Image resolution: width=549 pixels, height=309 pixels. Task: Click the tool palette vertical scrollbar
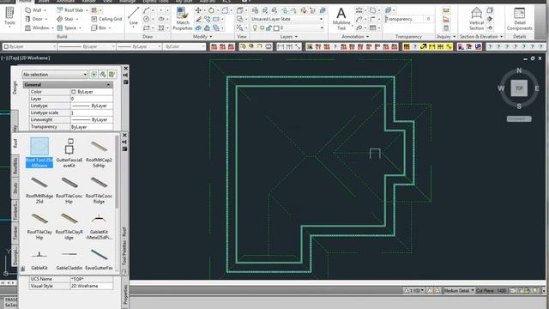[118, 172]
